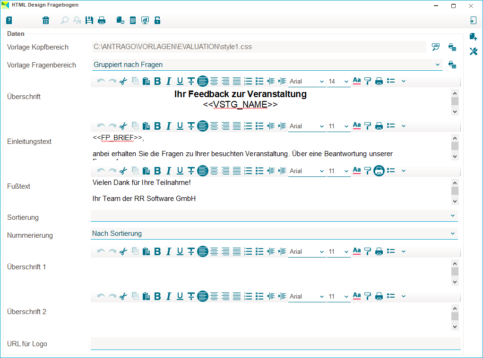Click the add document icon in right sidebar
This screenshot has width=483, height=358.
click(x=473, y=36)
